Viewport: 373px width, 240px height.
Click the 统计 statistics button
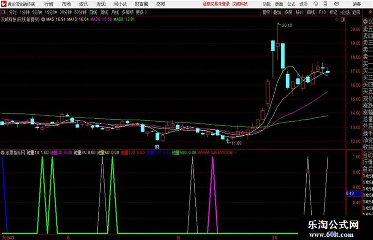point(300,12)
